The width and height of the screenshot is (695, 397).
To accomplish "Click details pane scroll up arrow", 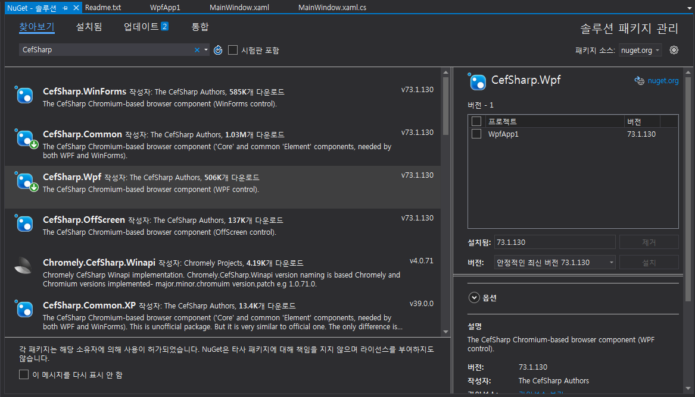I will (688, 72).
